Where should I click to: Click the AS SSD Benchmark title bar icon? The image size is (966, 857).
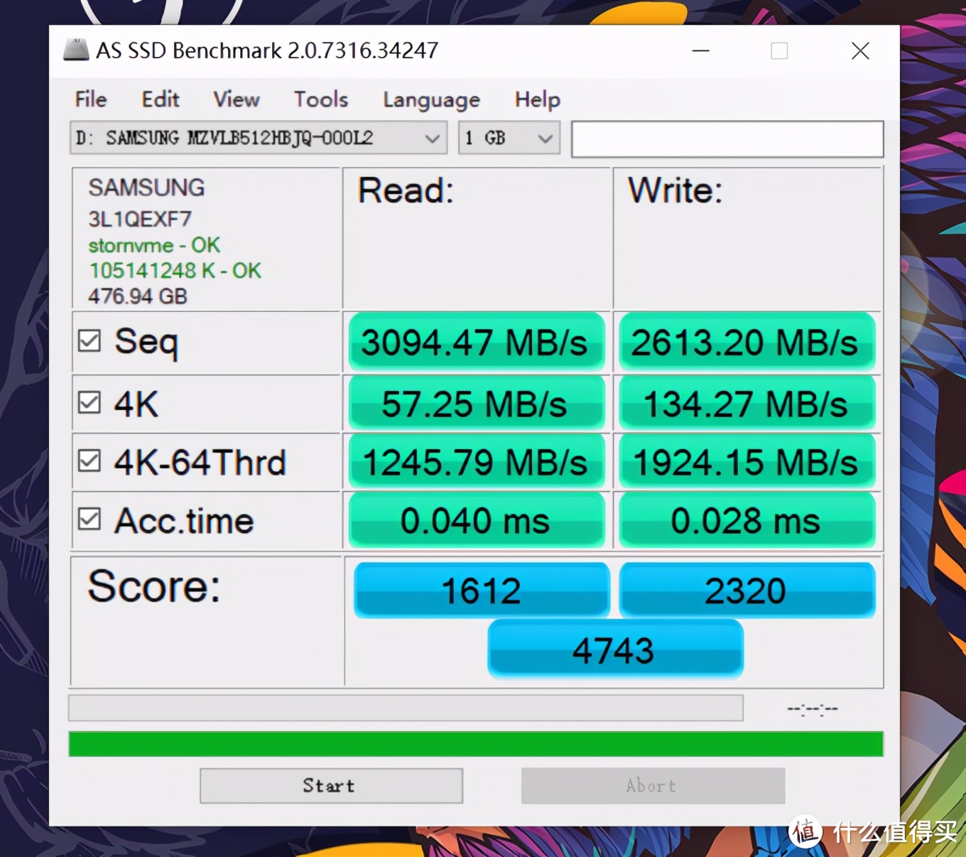(x=76, y=50)
